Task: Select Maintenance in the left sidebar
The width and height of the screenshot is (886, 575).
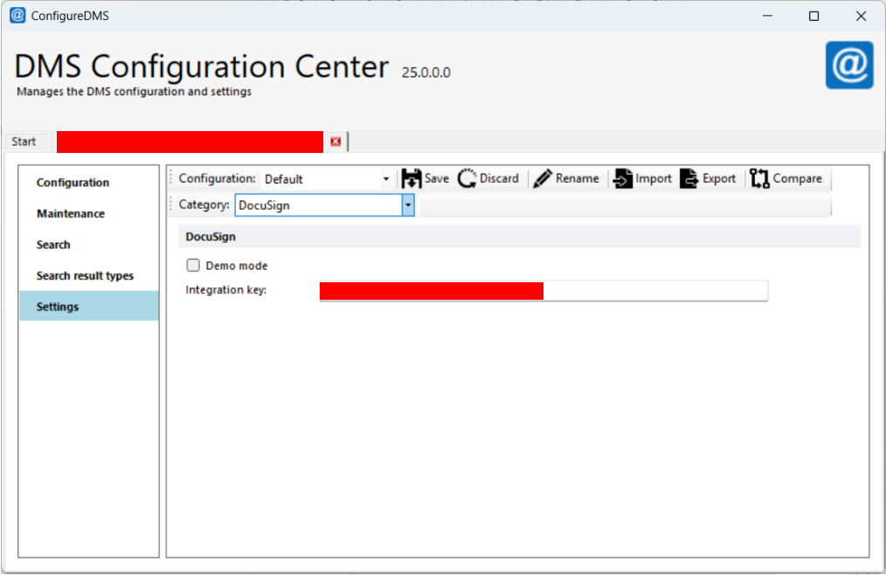Action: 71,213
